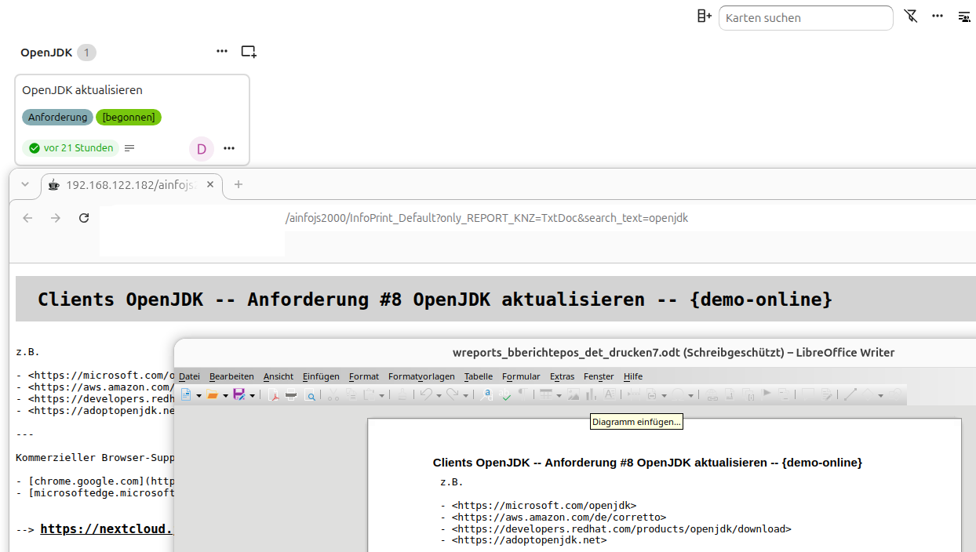Image resolution: width=976 pixels, height=552 pixels.
Task: Open the Fenster menu in Writer
Action: tap(599, 376)
